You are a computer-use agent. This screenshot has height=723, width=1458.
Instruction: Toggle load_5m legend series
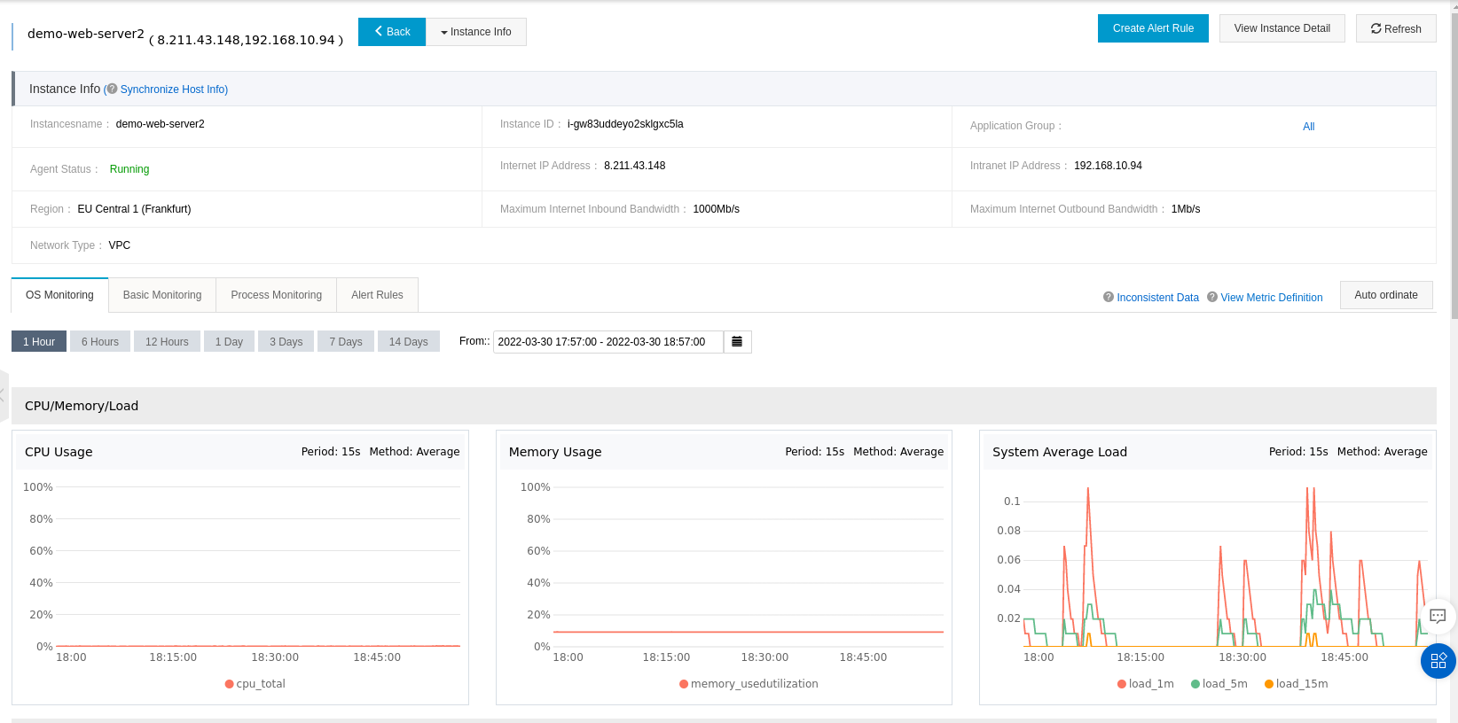click(x=1219, y=684)
